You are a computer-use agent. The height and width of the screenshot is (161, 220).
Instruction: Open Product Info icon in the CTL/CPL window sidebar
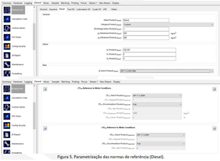tap(7, 89)
